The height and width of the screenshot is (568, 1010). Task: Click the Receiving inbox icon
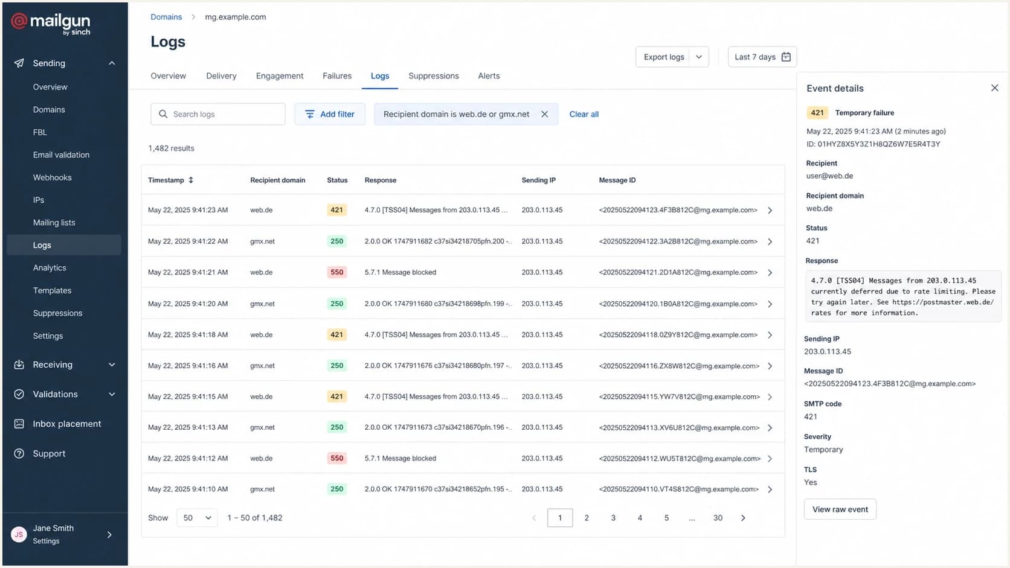click(x=19, y=365)
